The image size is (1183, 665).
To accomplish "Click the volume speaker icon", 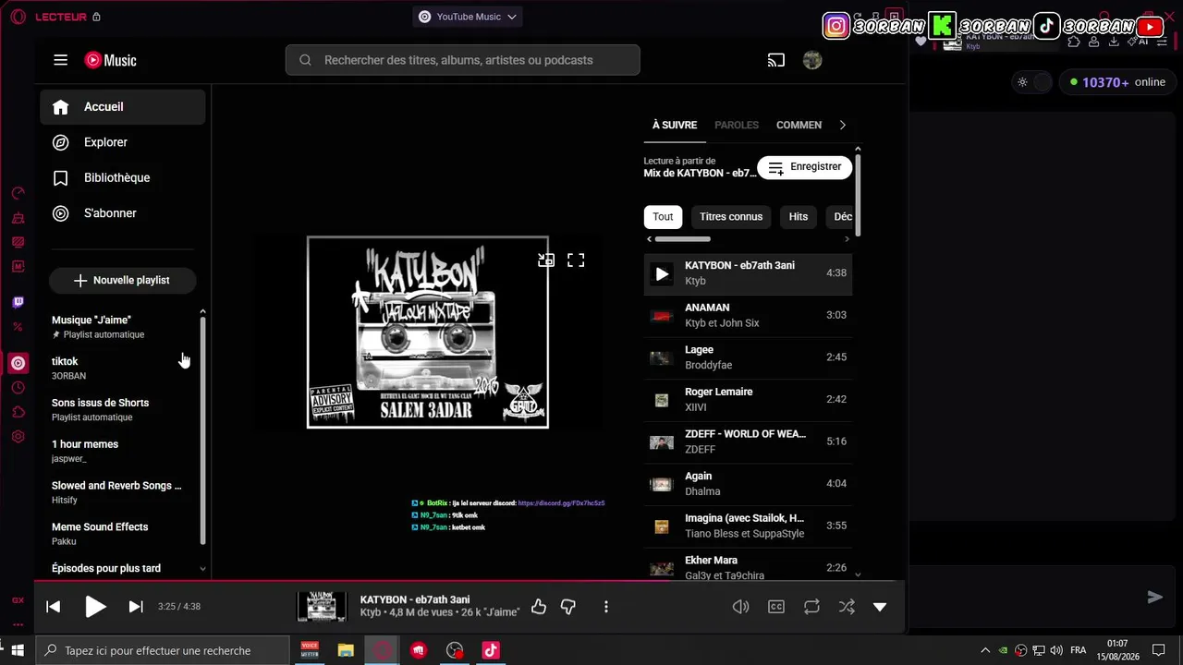I will 740,607.
